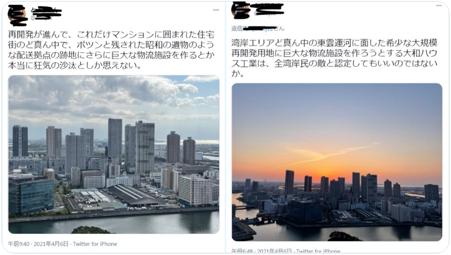
Task: Open the left tweet author's profile avatar
Action: coord(17,14)
